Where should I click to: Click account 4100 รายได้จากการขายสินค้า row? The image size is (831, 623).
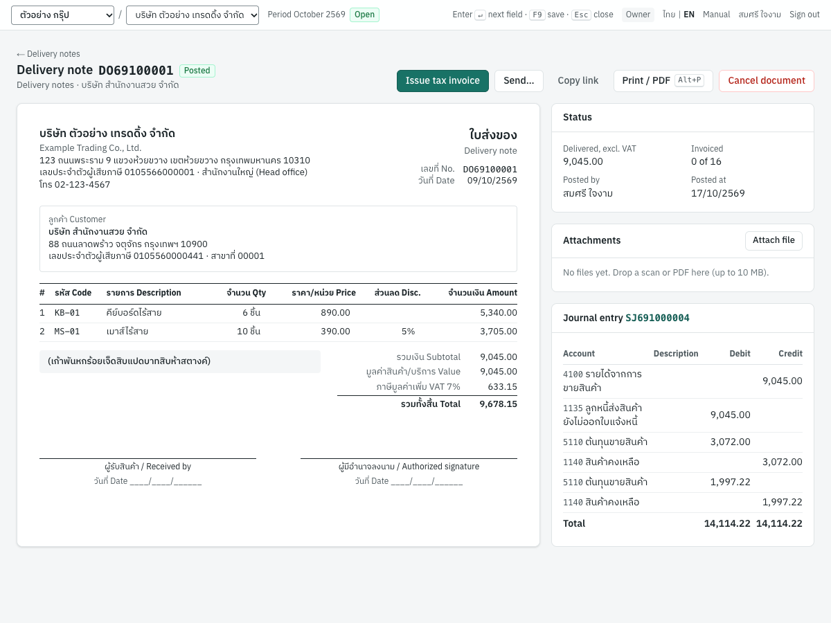coord(683,381)
